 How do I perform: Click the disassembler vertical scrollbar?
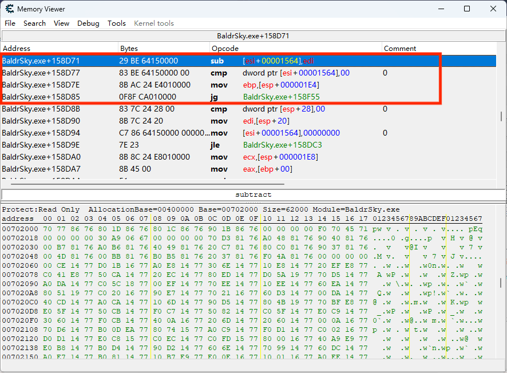tap(501, 116)
